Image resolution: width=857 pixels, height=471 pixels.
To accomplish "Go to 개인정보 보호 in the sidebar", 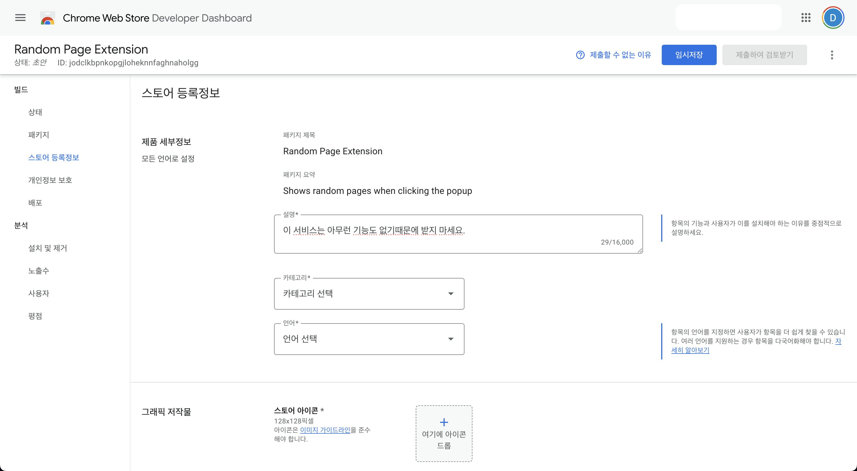I will tap(50, 180).
